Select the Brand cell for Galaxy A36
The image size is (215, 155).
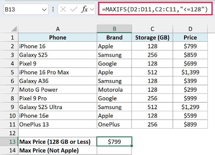(x=114, y=81)
